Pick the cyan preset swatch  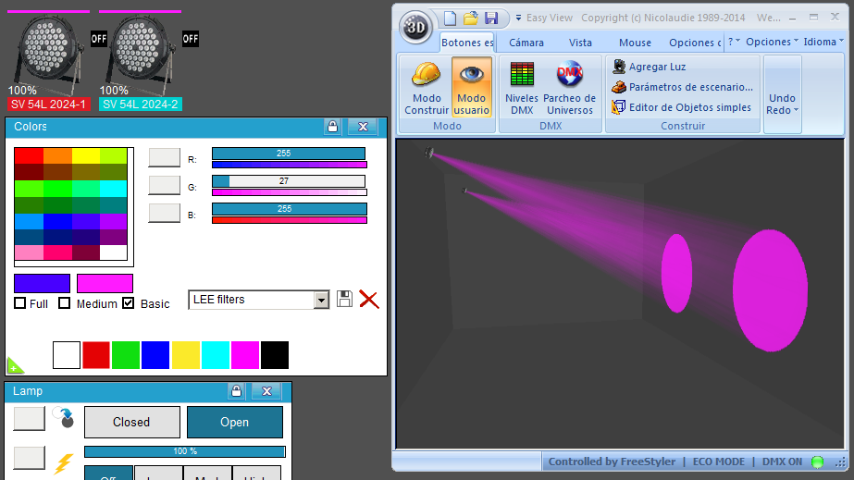(x=216, y=355)
